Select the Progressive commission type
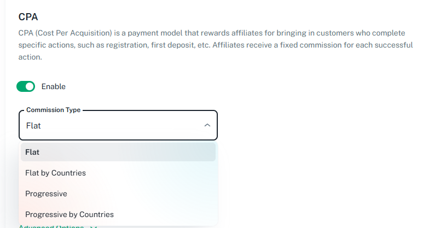This screenshot has width=440, height=228. pos(46,194)
